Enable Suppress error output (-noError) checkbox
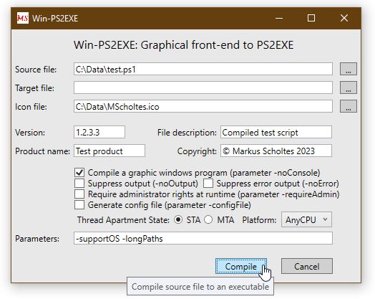The height and width of the screenshot is (299, 375). coord(208,184)
